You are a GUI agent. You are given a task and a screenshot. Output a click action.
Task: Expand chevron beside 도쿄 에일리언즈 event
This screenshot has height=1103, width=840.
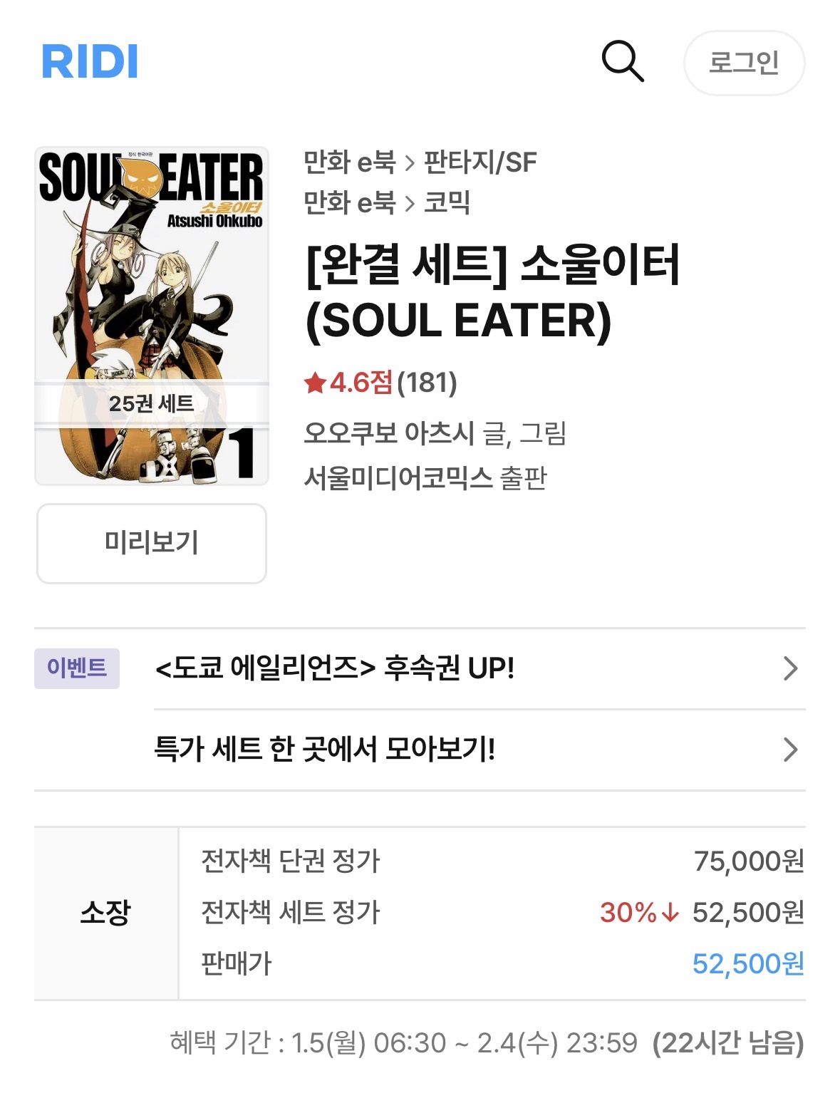pos(789,668)
